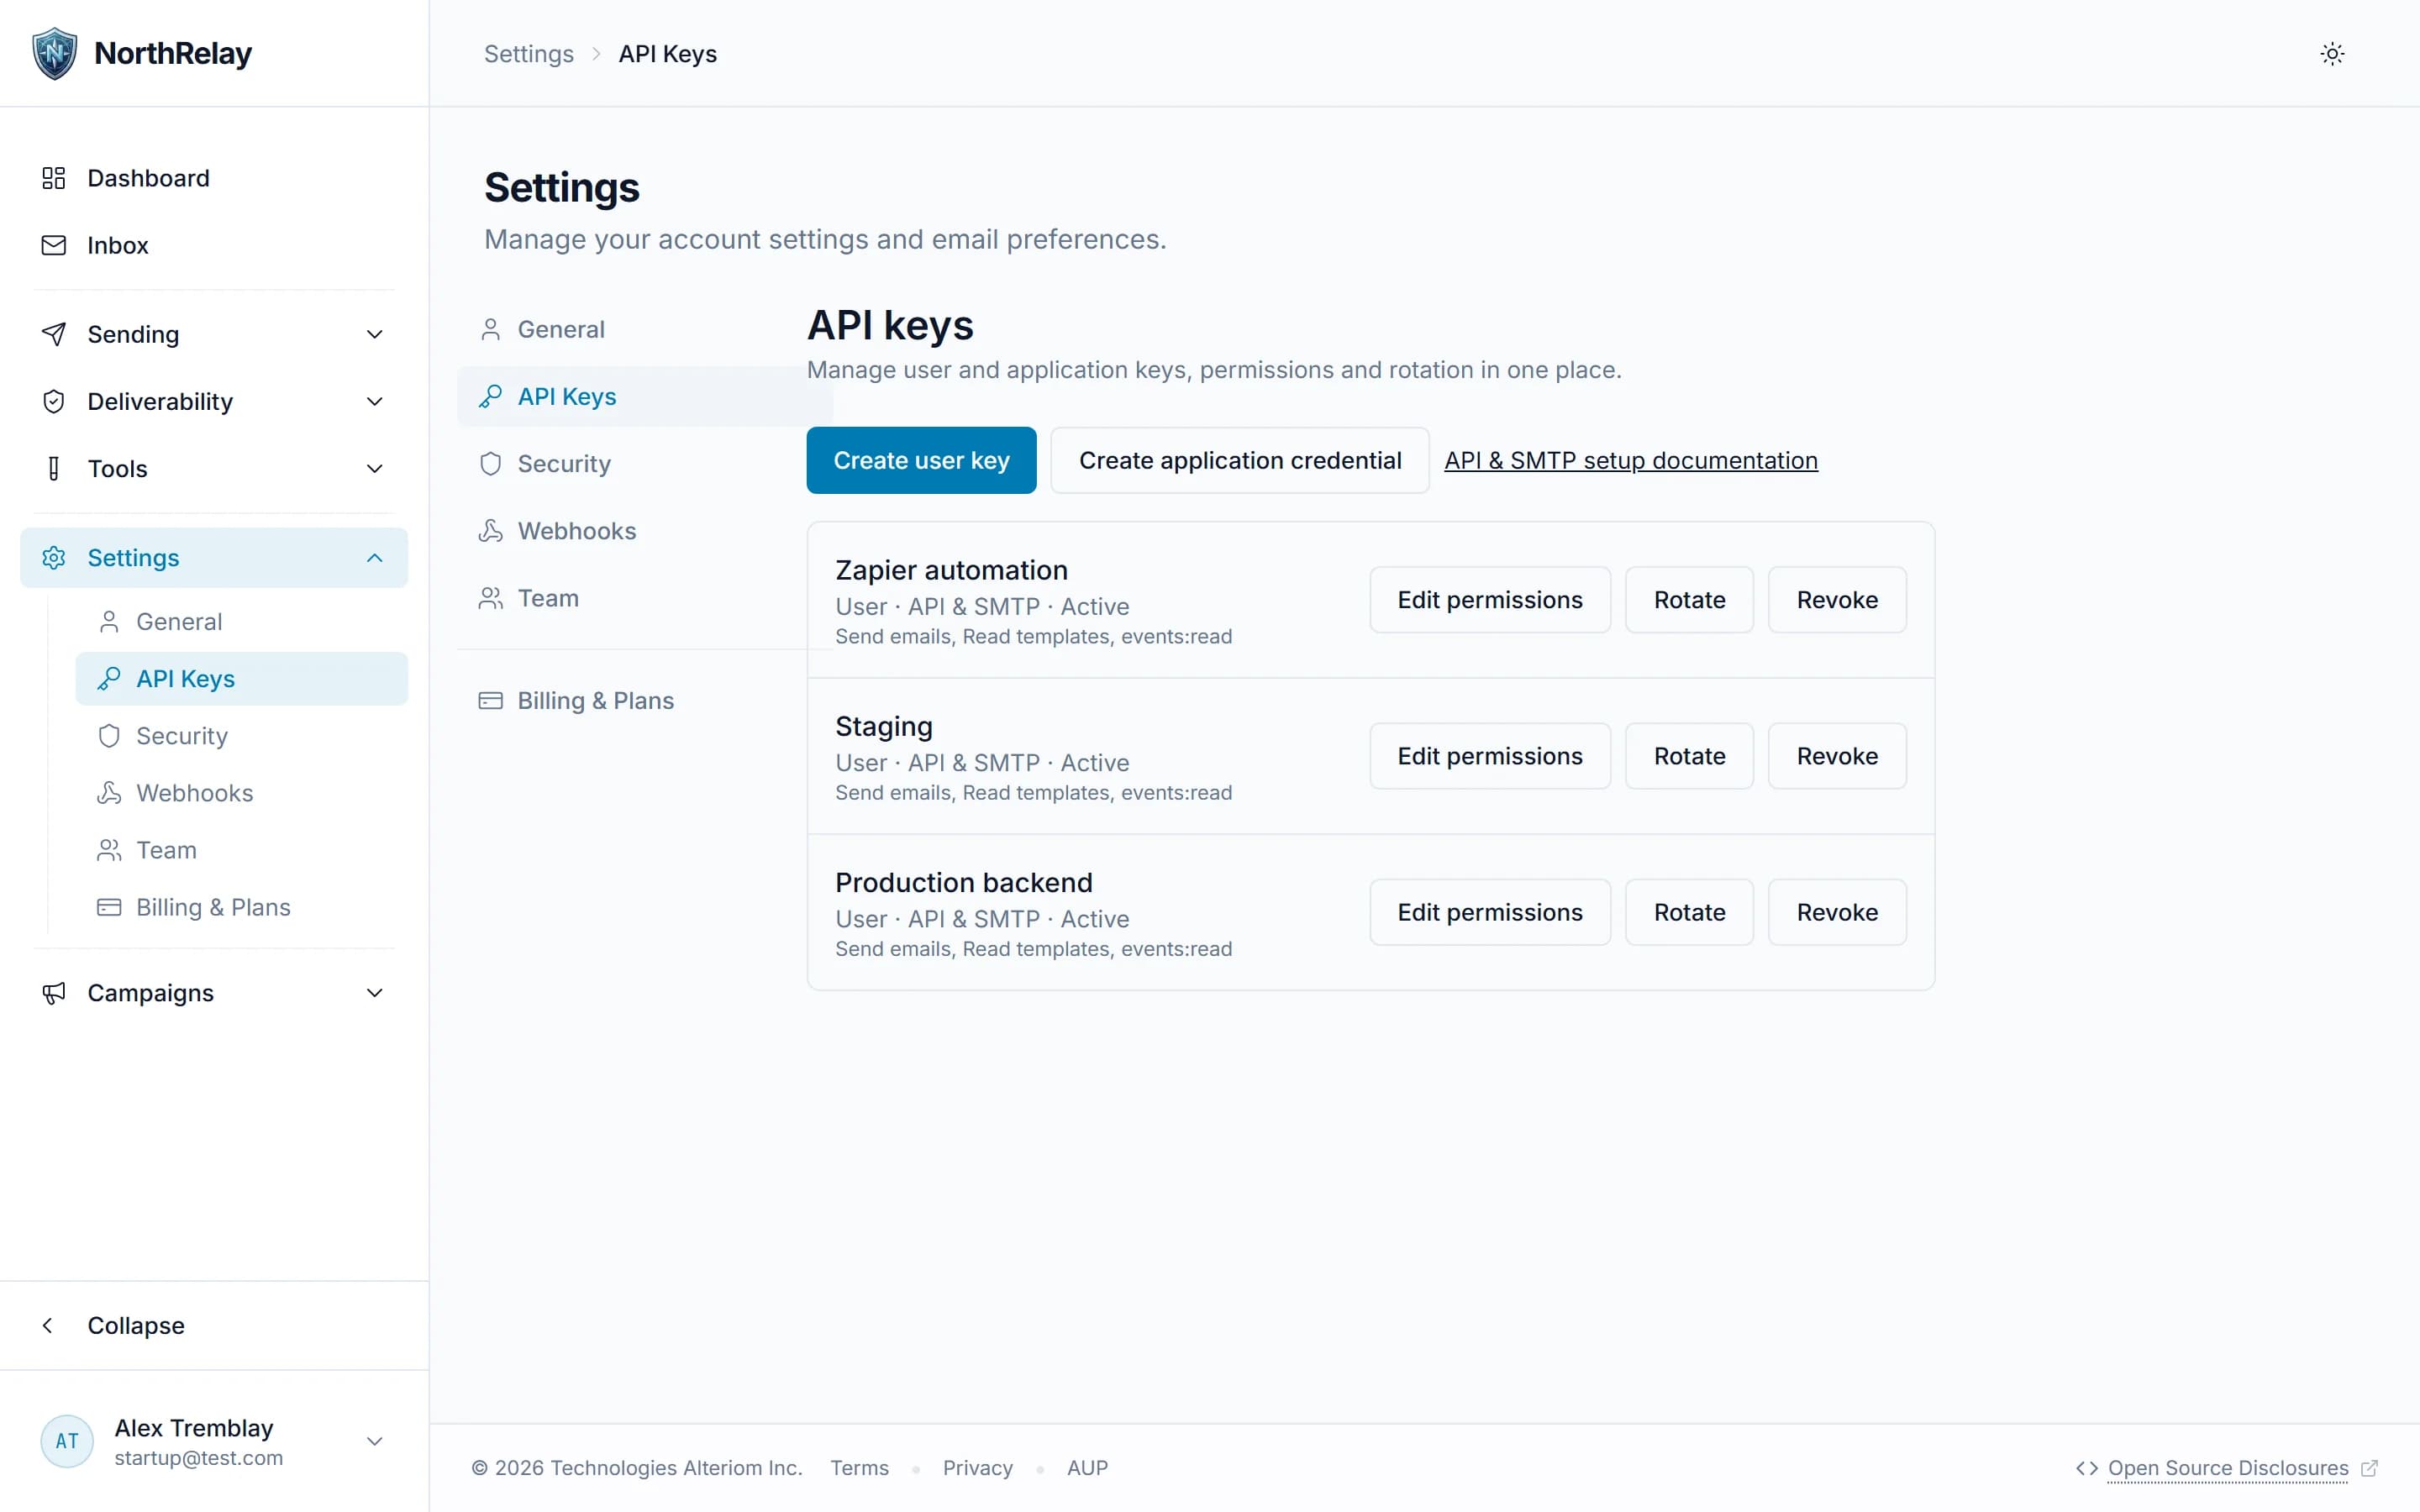
Task: Open the Privacy footer link
Action: (x=977, y=1468)
